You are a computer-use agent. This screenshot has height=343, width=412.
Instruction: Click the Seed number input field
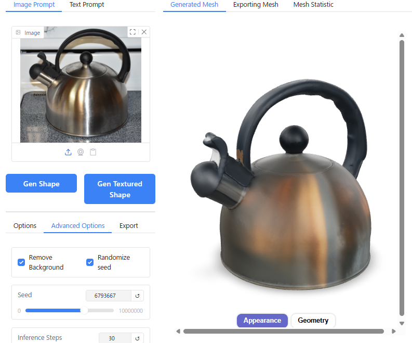coord(108,296)
